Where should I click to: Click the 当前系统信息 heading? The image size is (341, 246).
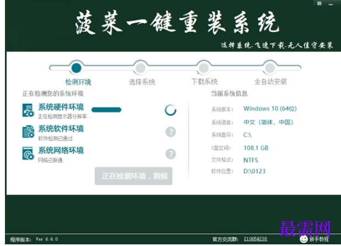229,94
